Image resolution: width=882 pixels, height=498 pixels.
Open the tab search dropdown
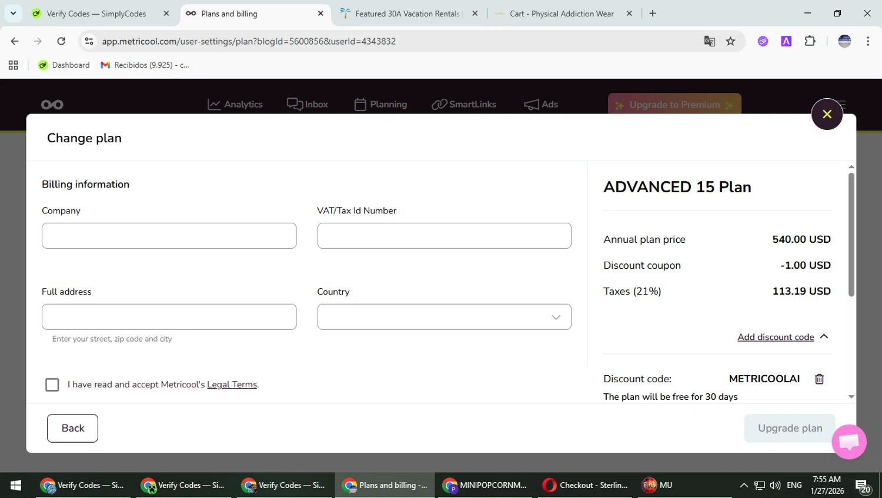click(13, 13)
